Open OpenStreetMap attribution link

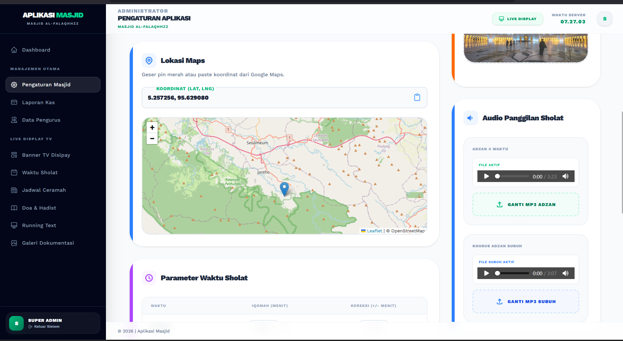pos(408,231)
